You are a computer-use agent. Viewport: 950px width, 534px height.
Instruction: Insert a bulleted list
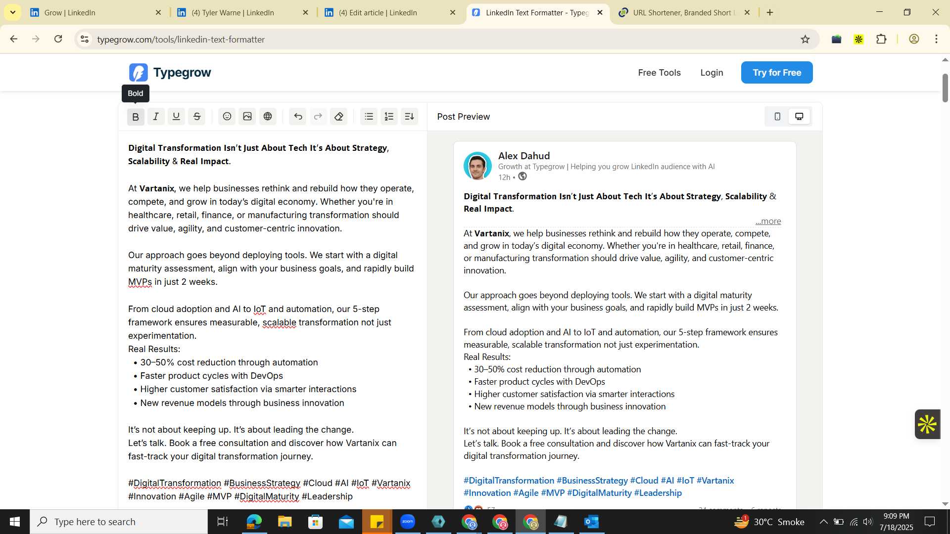point(369,117)
